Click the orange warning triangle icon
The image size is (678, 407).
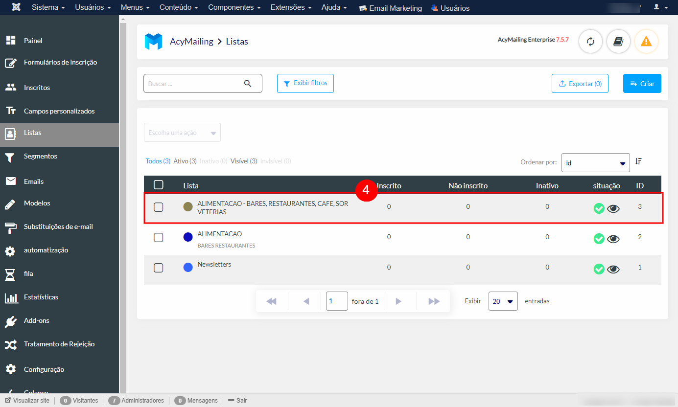pyautogui.click(x=646, y=42)
